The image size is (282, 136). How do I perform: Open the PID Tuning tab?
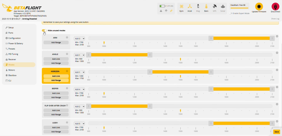pos(13,54)
